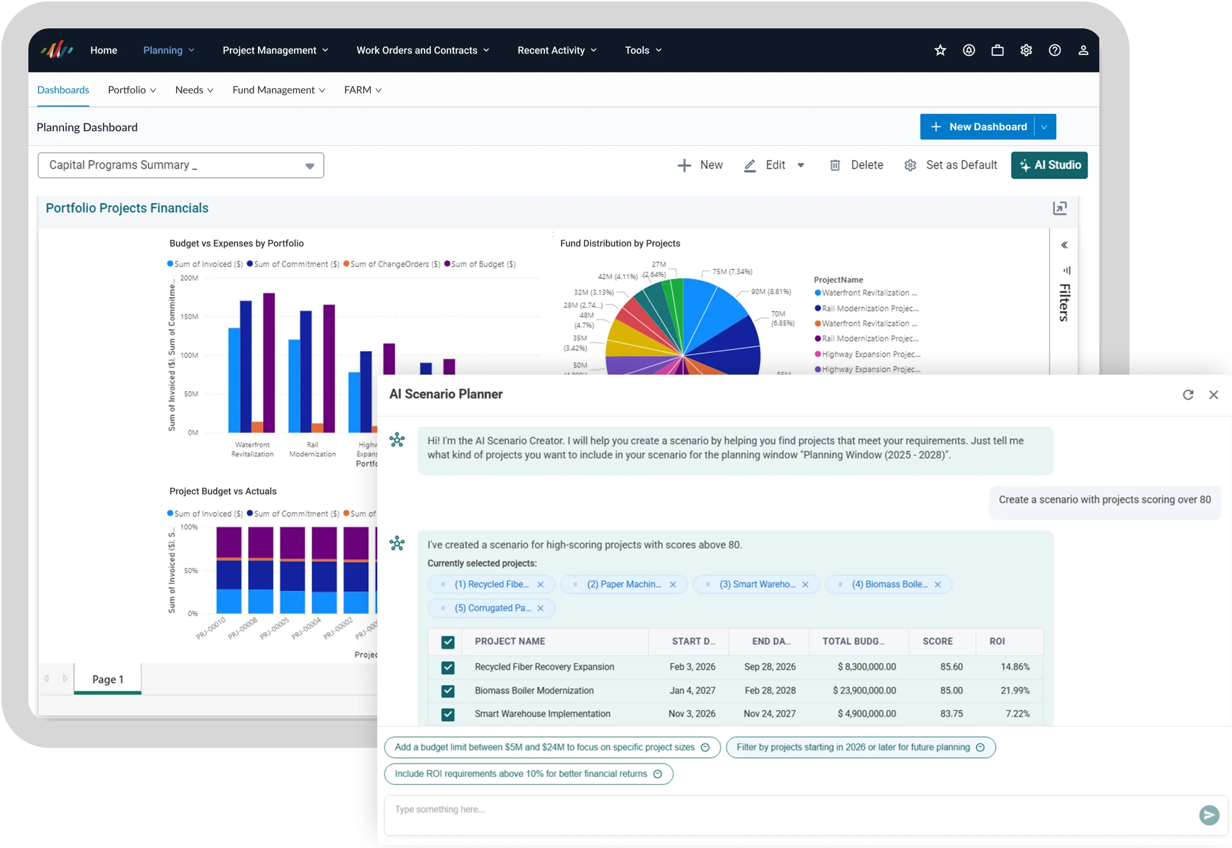Click the help question mark icon
The height and width of the screenshot is (848, 1232).
(1054, 50)
